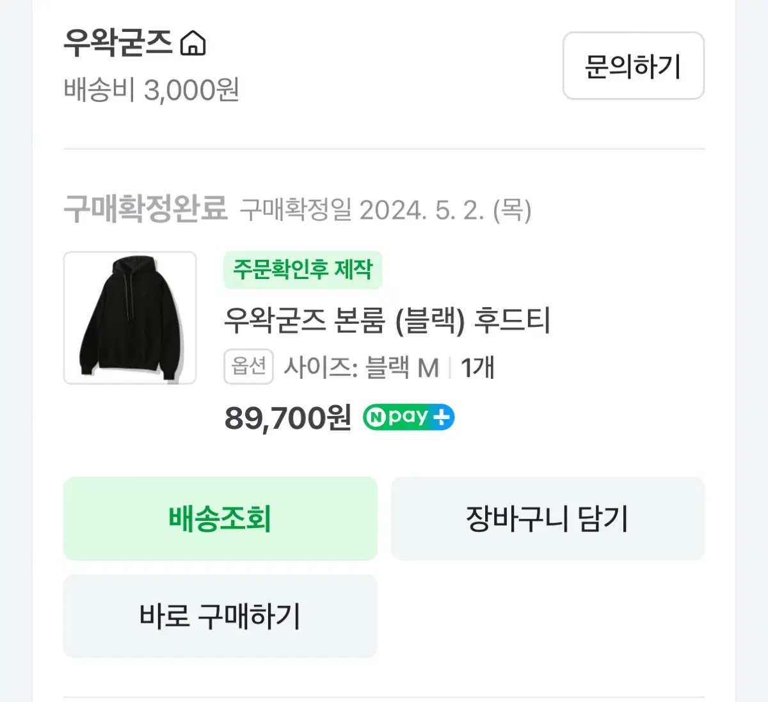Click the price 89,700원
Image resolution: width=768 pixels, height=702 pixels.
click(x=286, y=417)
